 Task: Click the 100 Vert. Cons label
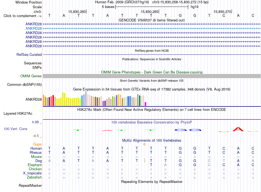(15, 129)
